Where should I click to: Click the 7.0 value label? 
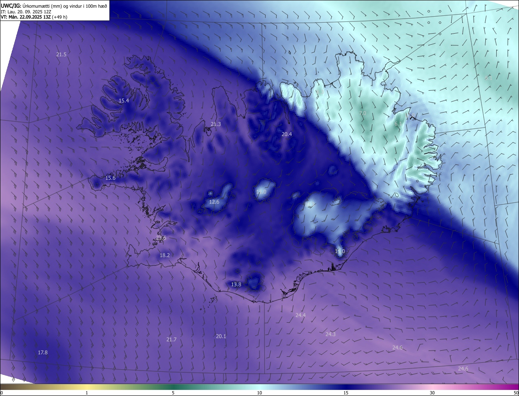[x=362, y=113]
